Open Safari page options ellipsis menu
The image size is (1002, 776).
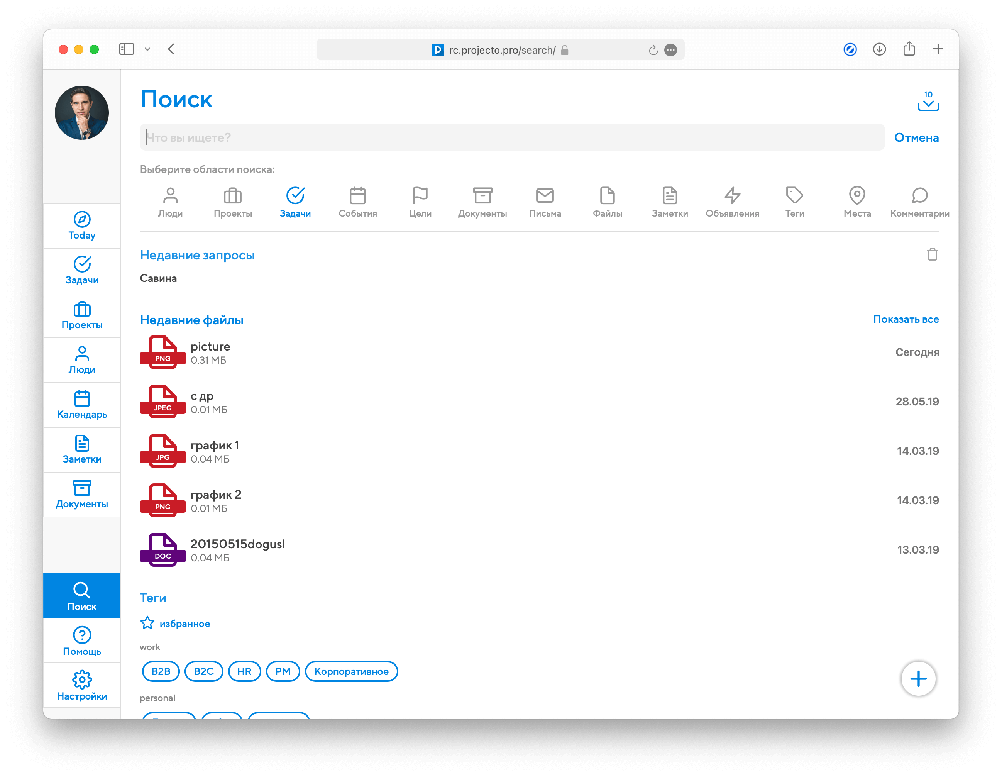(670, 50)
